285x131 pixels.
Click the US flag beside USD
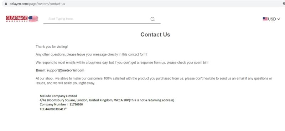(265, 19)
